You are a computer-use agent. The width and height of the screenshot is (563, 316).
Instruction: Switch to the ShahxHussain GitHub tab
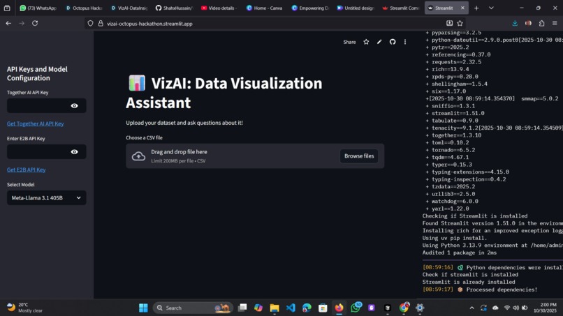coord(175,8)
